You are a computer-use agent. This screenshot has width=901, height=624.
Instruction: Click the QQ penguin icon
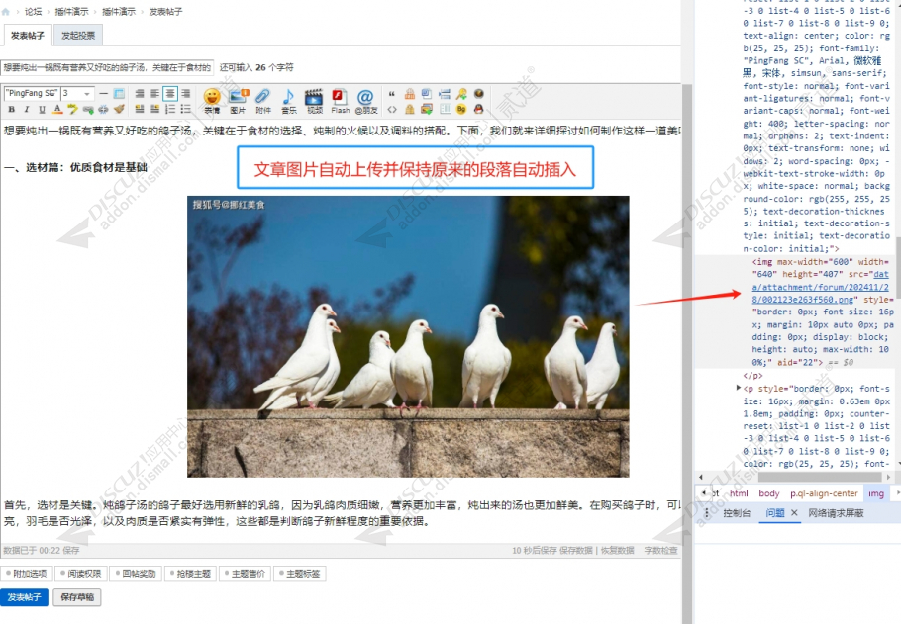click(x=478, y=109)
